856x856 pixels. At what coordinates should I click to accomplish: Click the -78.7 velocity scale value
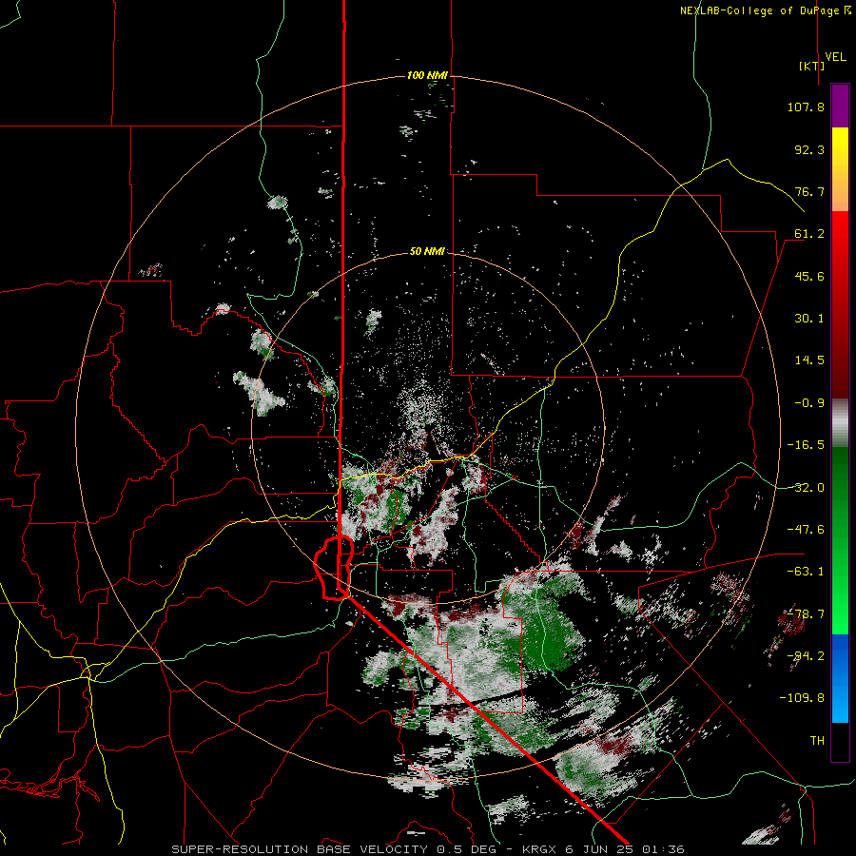pos(806,614)
